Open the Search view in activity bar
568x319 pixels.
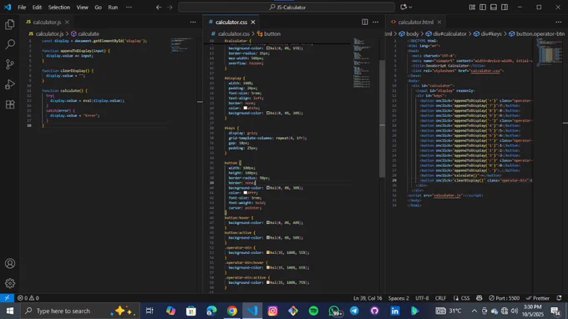pyautogui.click(x=10, y=44)
